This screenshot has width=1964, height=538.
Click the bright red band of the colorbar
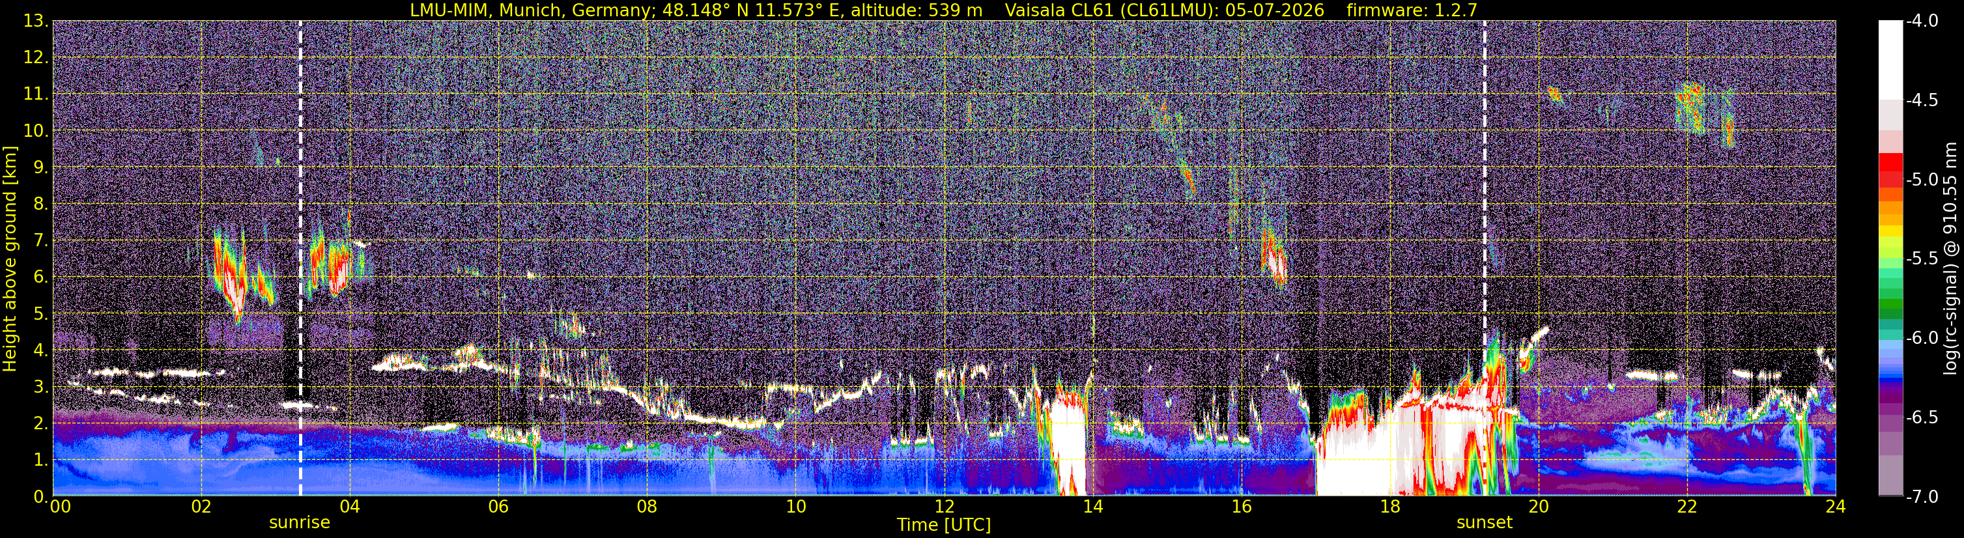(x=1890, y=162)
